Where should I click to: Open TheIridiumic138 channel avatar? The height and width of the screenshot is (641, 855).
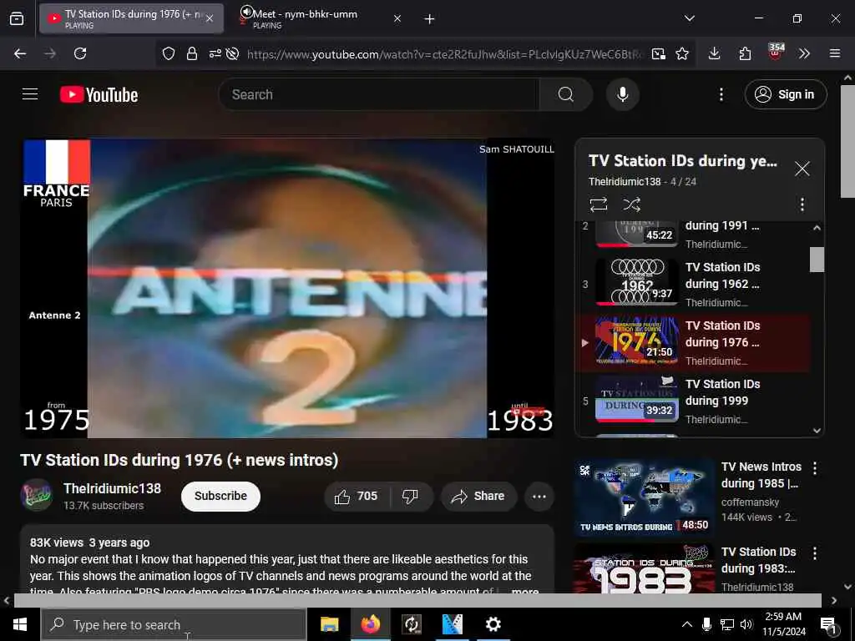pyautogui.click(x=36, y=495)
